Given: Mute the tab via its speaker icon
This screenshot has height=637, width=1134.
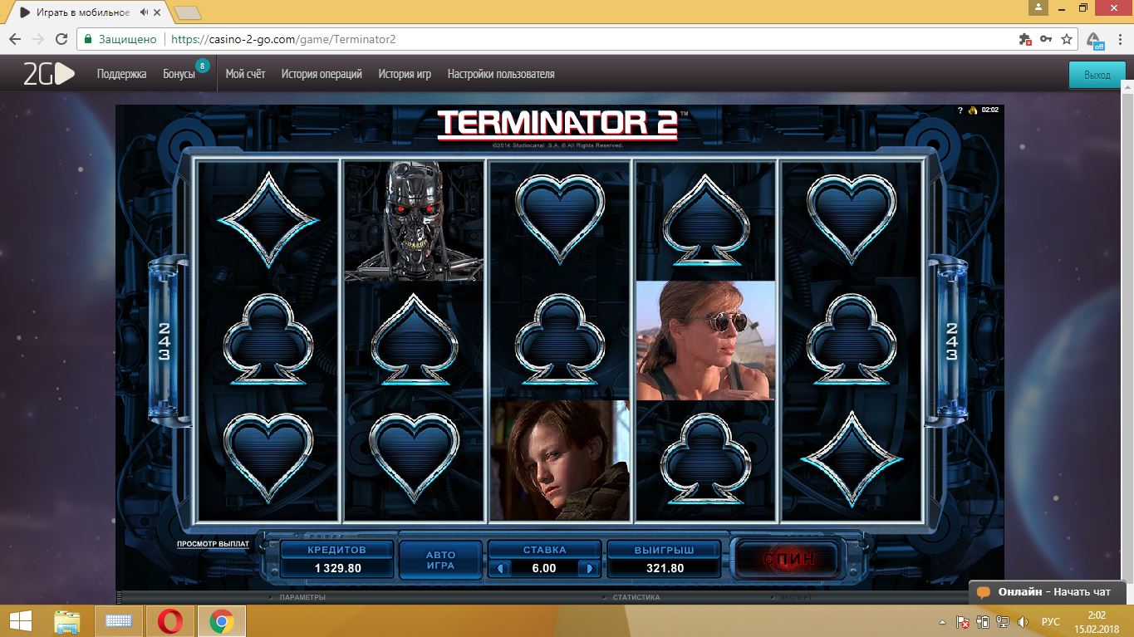Looking at the screenshot, I should tap(144, 12).
